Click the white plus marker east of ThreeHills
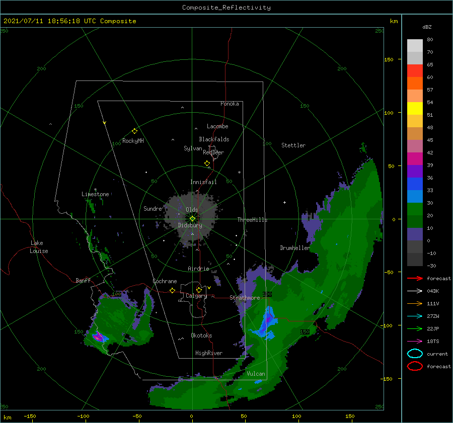Image resolution: width=453 pixels, height=423 pixels. [284, 202]
